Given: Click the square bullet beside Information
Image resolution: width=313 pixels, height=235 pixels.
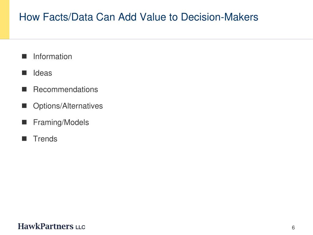Looking at the screenshot, I should tap(24, 56).
